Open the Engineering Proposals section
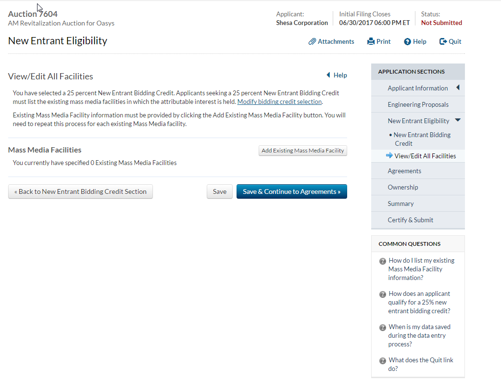The image size is (501, 382). 418,104
